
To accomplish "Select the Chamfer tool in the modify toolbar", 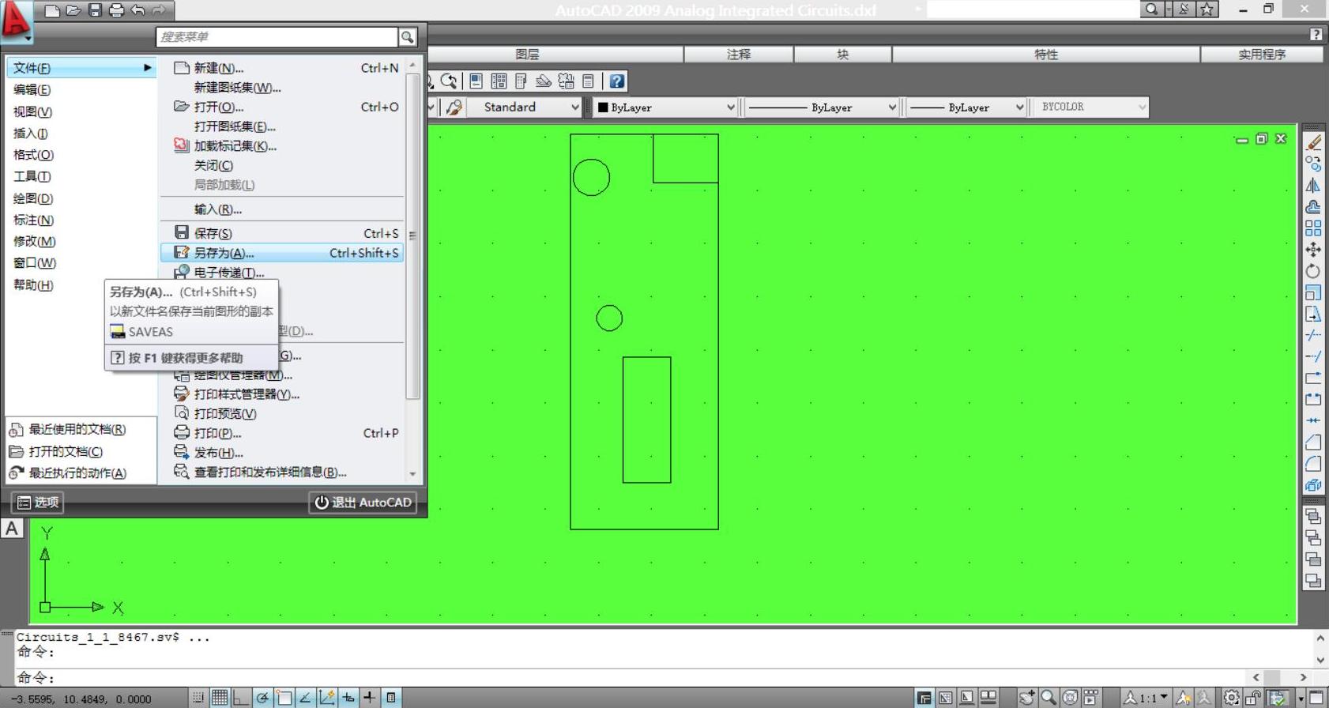I will coord(1313,442).
